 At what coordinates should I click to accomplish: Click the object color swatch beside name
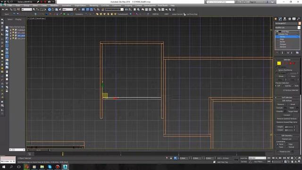coord(300,23)
